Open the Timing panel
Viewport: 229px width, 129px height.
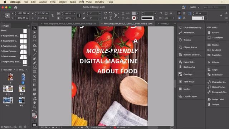pyautogui.click(x=185, y=40)
